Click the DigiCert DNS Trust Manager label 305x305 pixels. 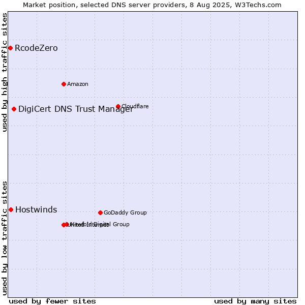(76, 109)
